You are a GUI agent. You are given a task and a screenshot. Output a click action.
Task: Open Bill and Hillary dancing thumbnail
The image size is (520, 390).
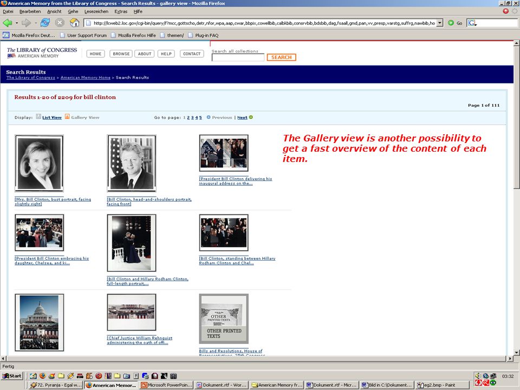(x=131, y=243)
